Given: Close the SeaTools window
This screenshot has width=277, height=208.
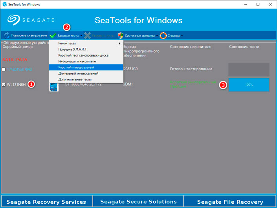Looking at the screenshot, I should (270, 4).
